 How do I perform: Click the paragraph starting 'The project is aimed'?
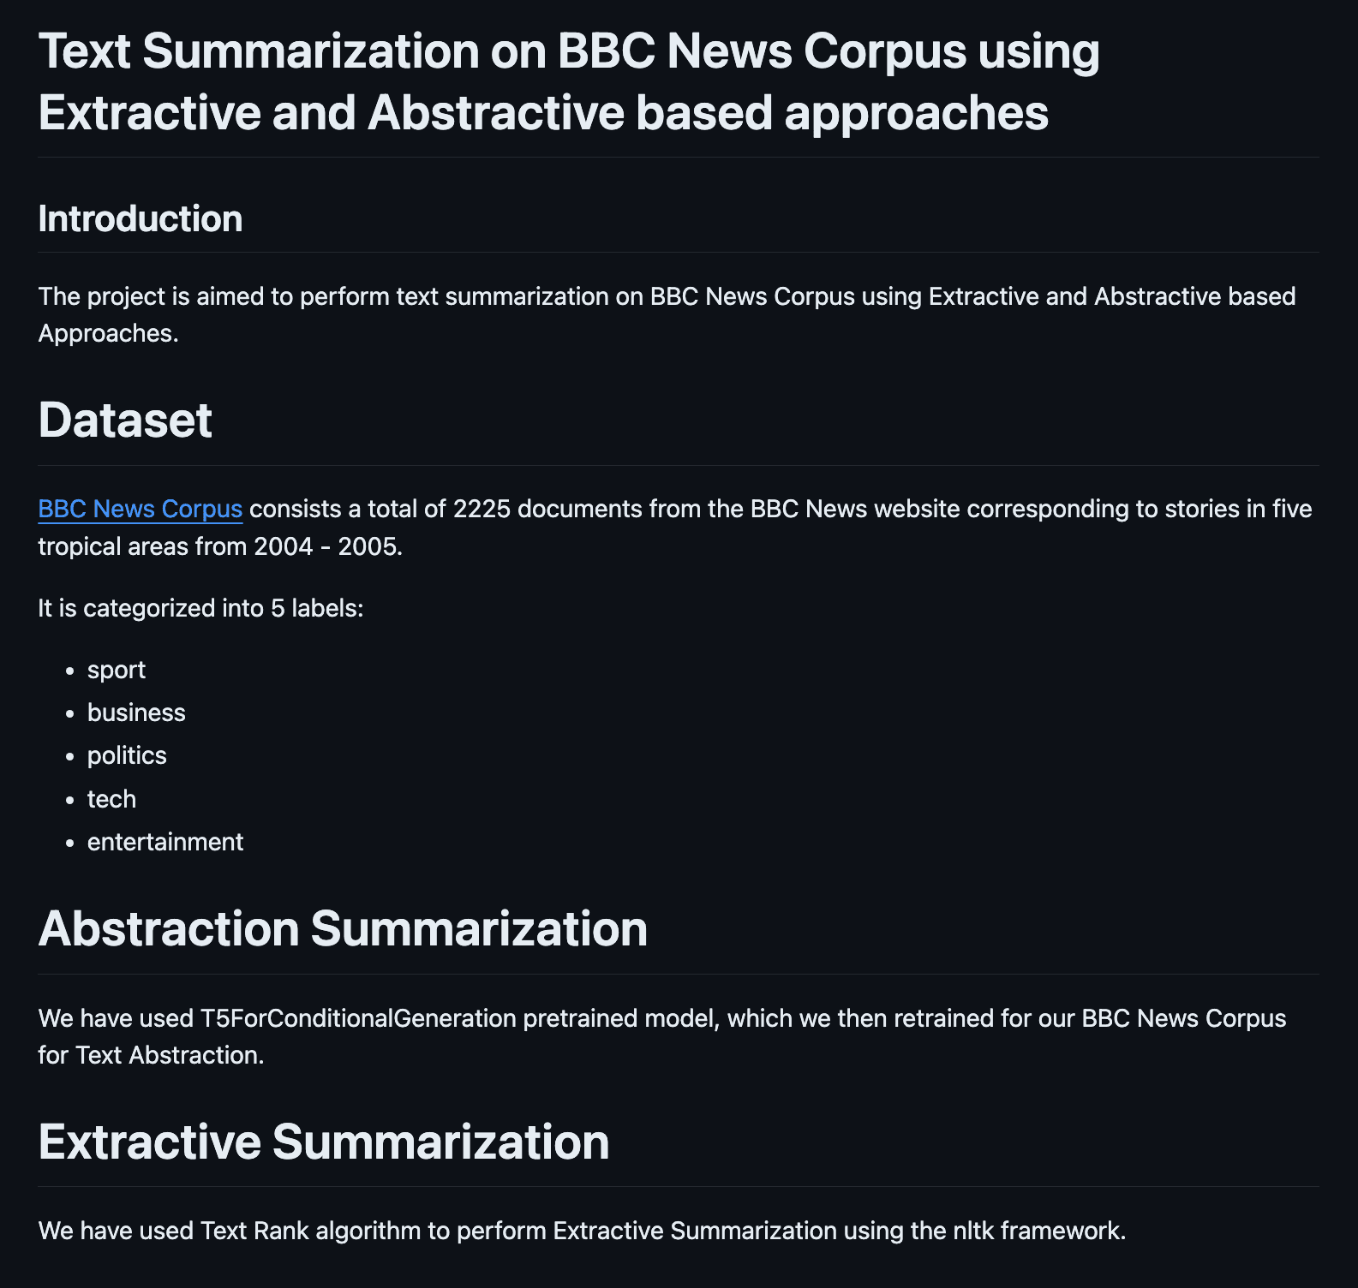667,315
